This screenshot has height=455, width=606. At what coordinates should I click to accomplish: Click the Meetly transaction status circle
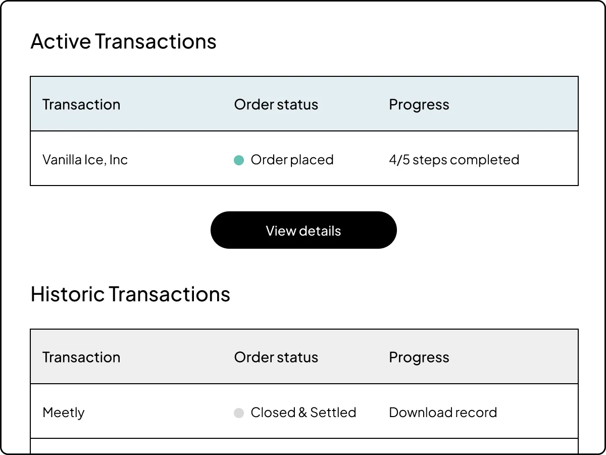238,413
